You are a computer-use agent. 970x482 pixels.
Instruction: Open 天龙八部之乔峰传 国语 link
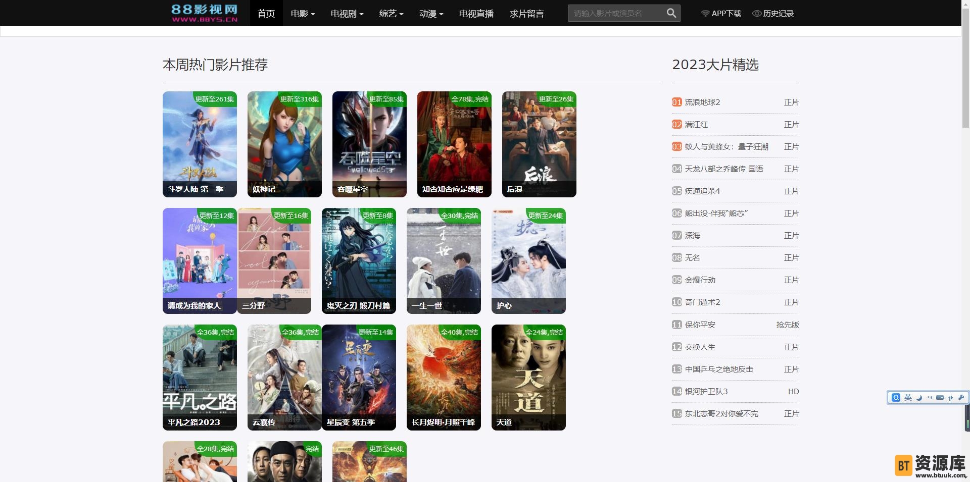click(x=724, y=169)
